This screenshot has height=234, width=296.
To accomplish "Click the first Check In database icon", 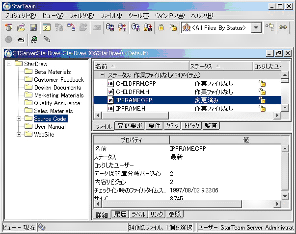I will [110, 27].
